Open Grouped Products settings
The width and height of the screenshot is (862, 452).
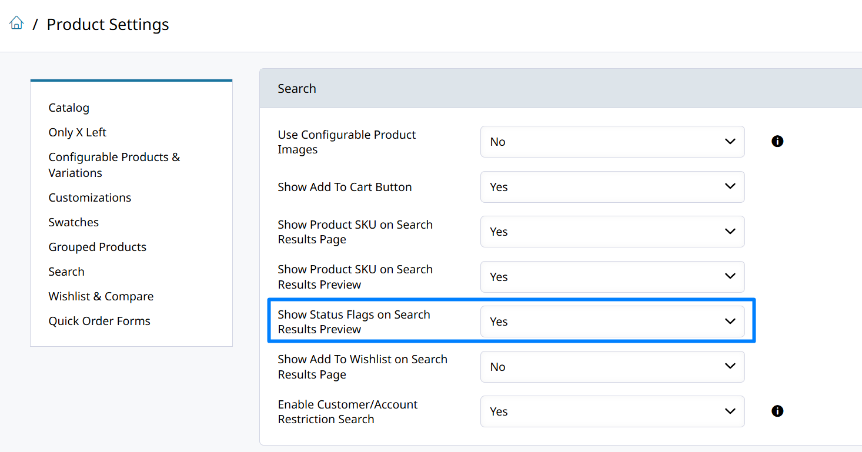(97, 247)
